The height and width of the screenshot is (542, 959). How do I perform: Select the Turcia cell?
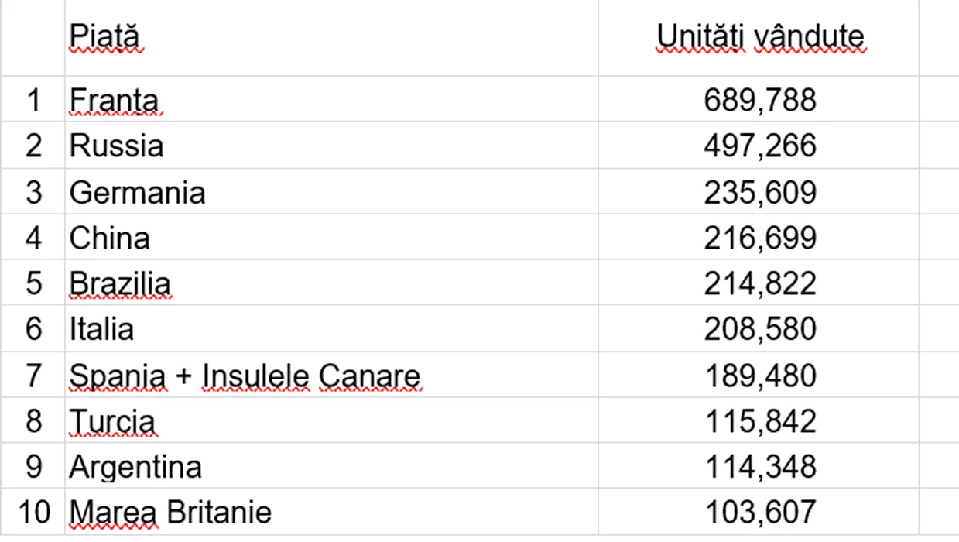click(x=331, y=420)
